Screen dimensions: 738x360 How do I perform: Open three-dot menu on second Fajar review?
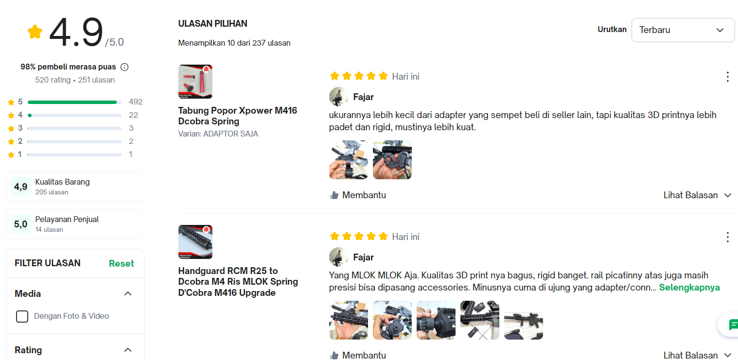pyautogui.click(x=727, y=237)
